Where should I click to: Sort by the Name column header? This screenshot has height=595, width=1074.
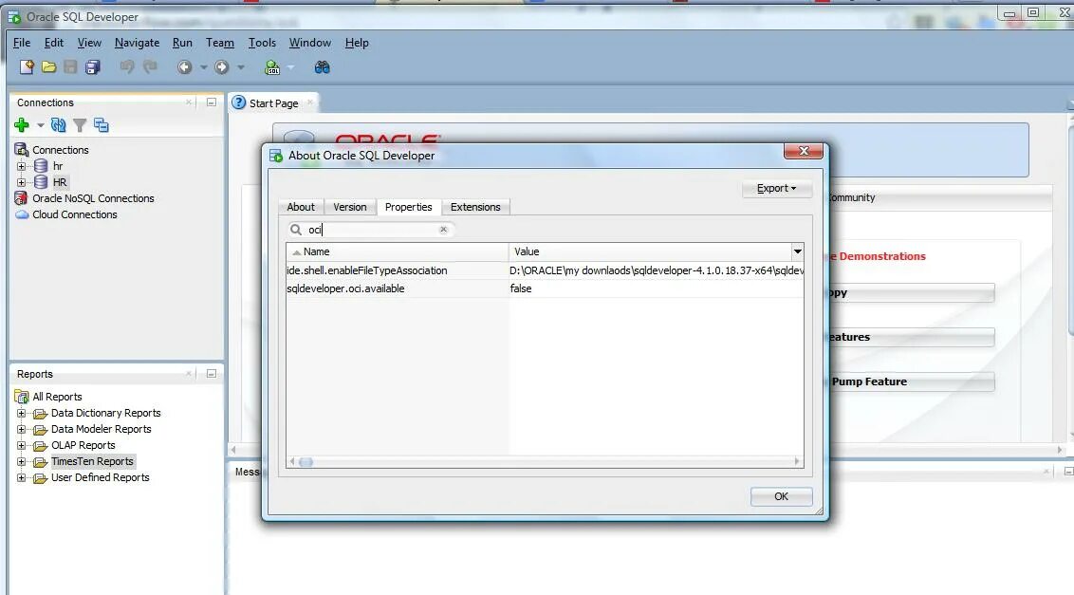point(398,251)
